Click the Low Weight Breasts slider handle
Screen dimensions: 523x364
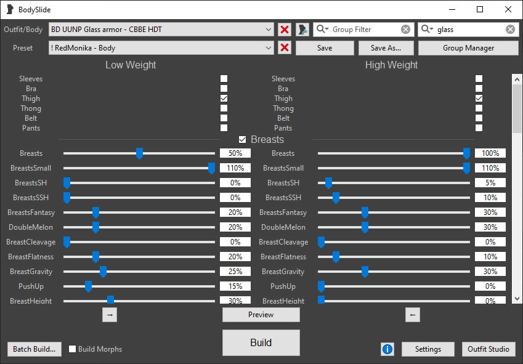(x=139, y=153)
